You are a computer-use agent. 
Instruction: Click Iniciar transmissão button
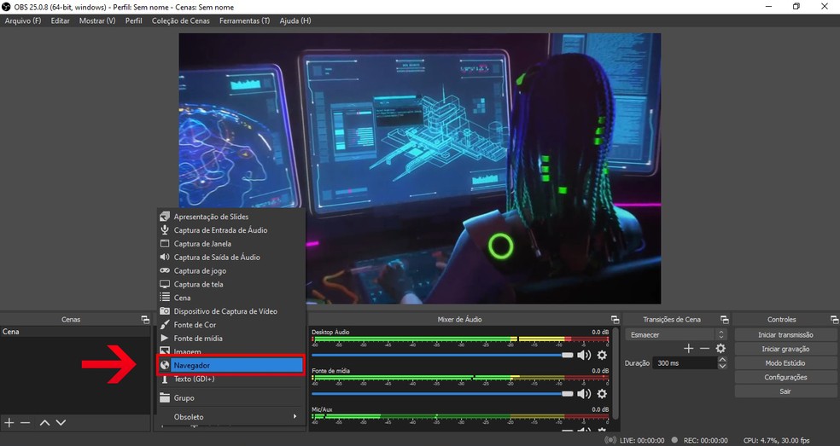(785, 335)
